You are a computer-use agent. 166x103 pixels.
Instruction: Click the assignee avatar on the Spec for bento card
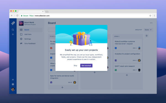(75, 82)
